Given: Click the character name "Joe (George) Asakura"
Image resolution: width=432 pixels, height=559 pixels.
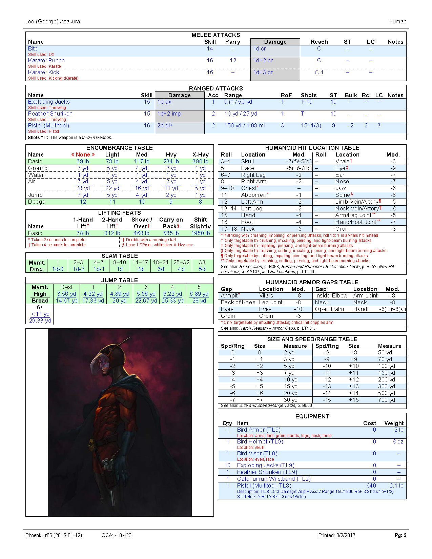Looking at the screenshot, I should [x=53, y=22].
